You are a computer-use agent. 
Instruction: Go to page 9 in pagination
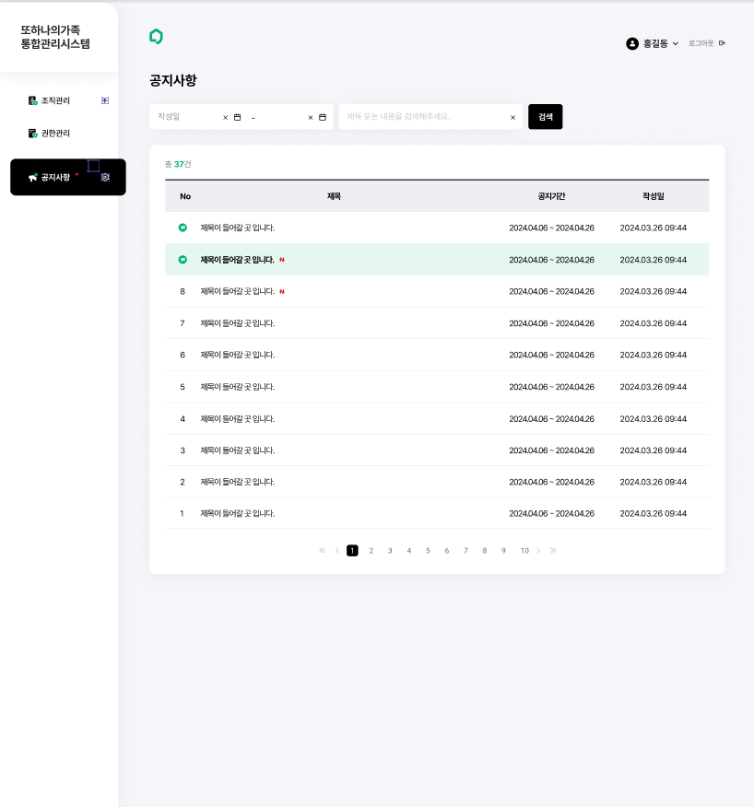[x=503, y=551]
